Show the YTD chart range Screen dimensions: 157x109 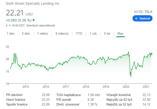point(79,34)
